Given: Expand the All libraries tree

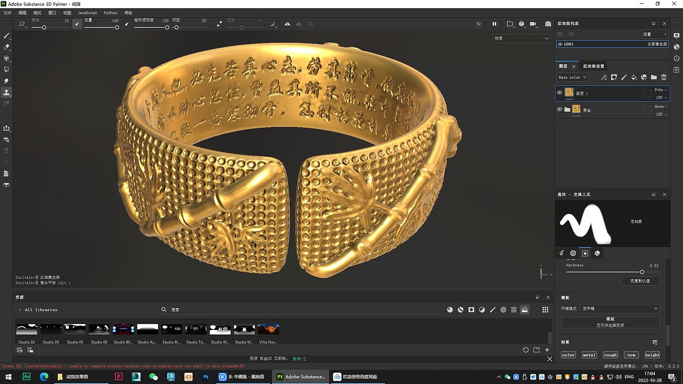Looking at the screenshot, I should [x=20, y=310].
